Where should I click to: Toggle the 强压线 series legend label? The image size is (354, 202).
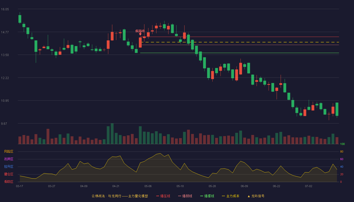pyautogui.click(x=165, y=196)
